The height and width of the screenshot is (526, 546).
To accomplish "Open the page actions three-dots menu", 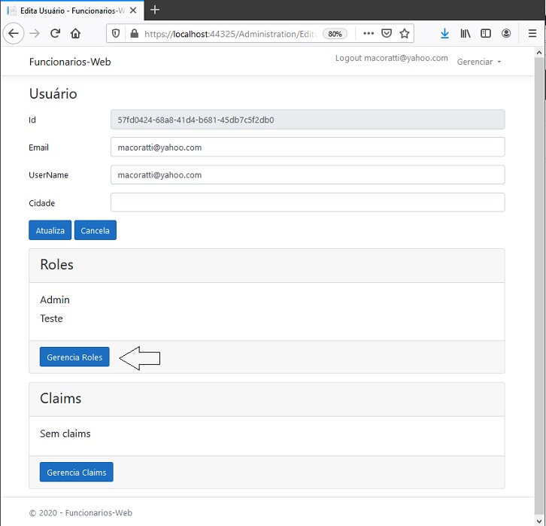I will tap(369, 33).
